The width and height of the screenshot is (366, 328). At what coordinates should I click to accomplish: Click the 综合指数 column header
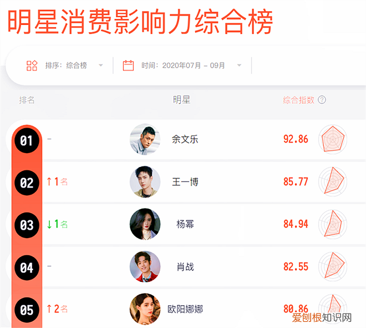tap(298, 100)
